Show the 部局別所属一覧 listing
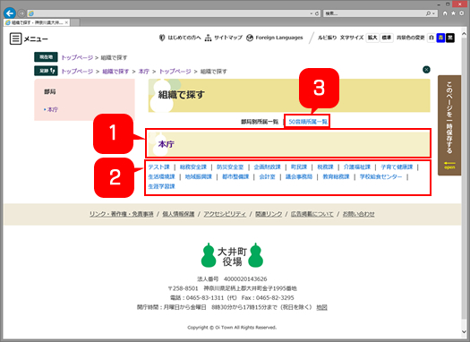 point(260,122)
